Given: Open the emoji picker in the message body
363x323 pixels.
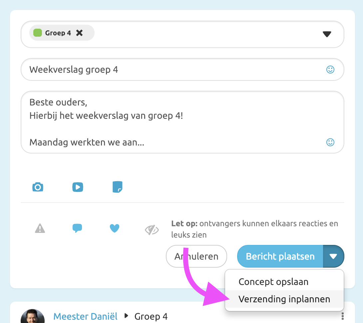Looking at the screenshot, I should pos(330,142).
